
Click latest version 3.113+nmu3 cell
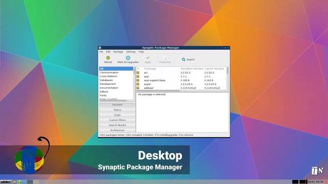tap(212, 88)
